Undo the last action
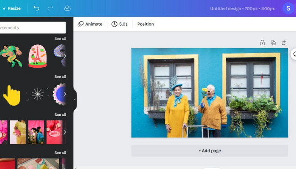The height and width of the screenshot is (169, 296). click(x=36, y=8)
